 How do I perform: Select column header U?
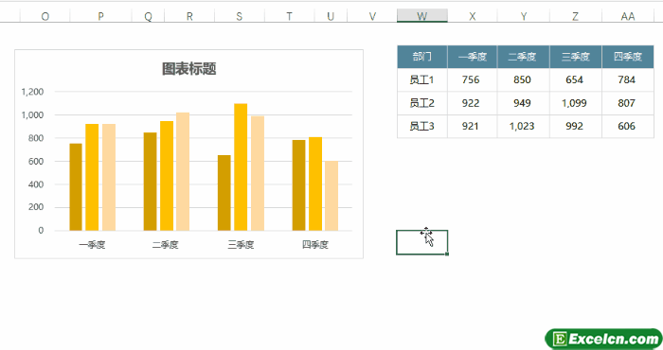(x=331, y=16)
